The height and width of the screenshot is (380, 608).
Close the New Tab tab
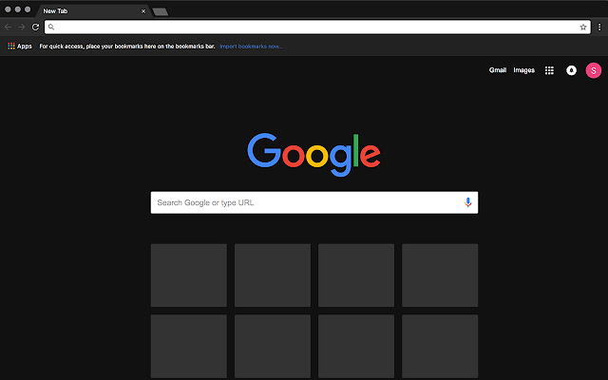tap(143, 11)
